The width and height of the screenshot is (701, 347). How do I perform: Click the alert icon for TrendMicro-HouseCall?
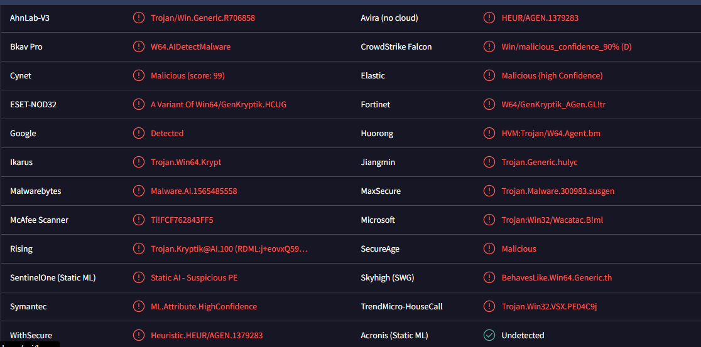tap(489, 306)
